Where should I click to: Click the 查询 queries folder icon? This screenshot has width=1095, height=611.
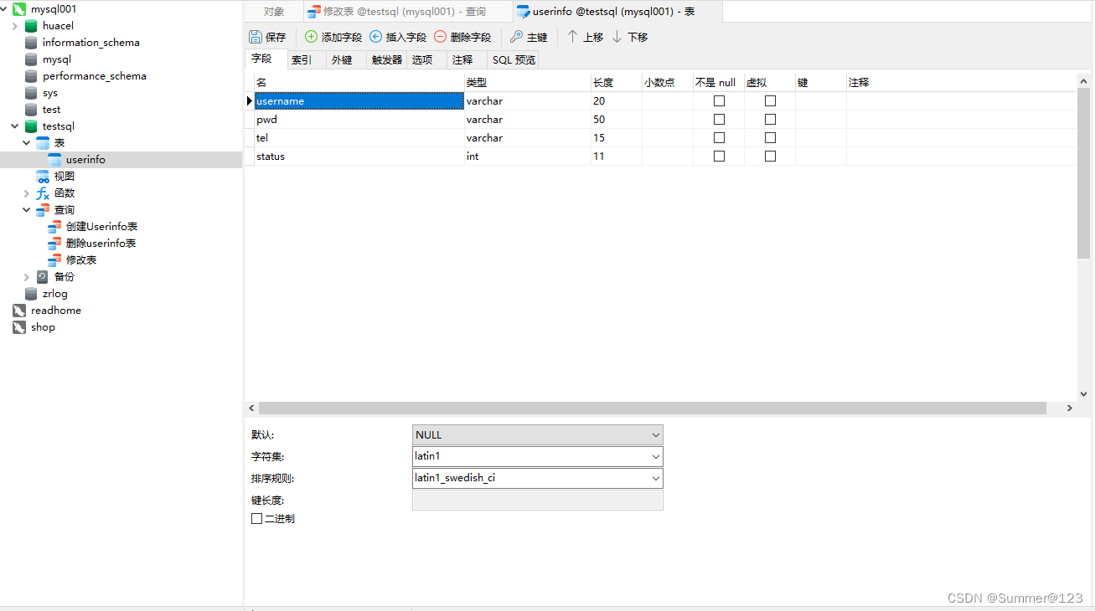(x=43, y=209)
